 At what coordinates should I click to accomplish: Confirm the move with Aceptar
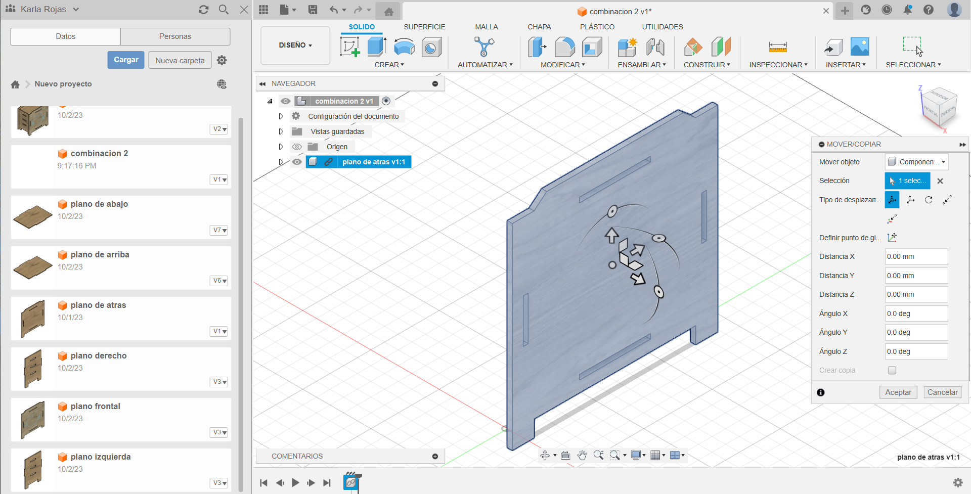click(898, 392)
